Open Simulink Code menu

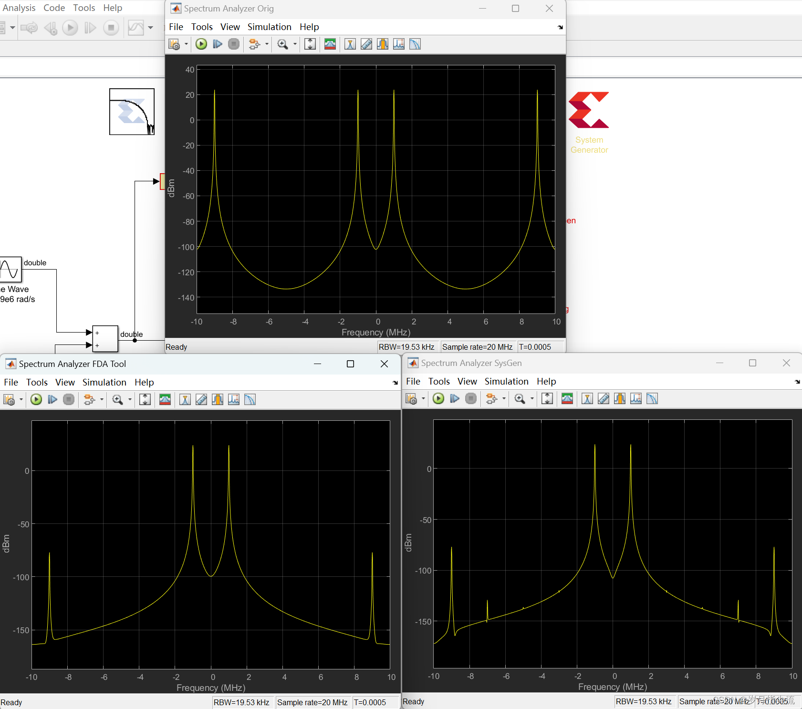(54, 8)
